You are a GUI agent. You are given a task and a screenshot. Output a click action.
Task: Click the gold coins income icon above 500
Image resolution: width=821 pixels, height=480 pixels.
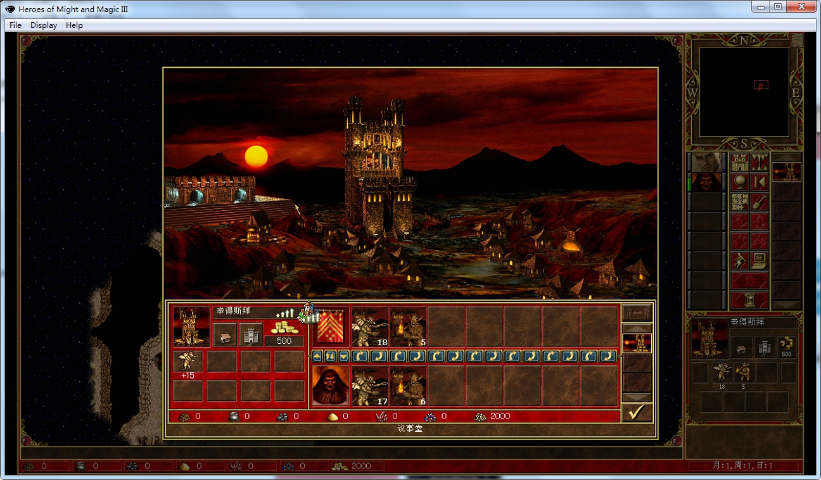pyautogui.click(x=284, y=328)
